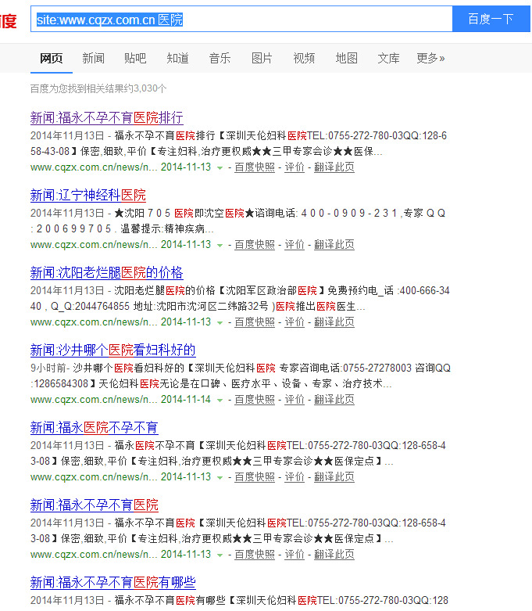Click the 百度一下 search button
Image resolution: width=532 pixels, height=611 pixels.
(x=491, y=19)
